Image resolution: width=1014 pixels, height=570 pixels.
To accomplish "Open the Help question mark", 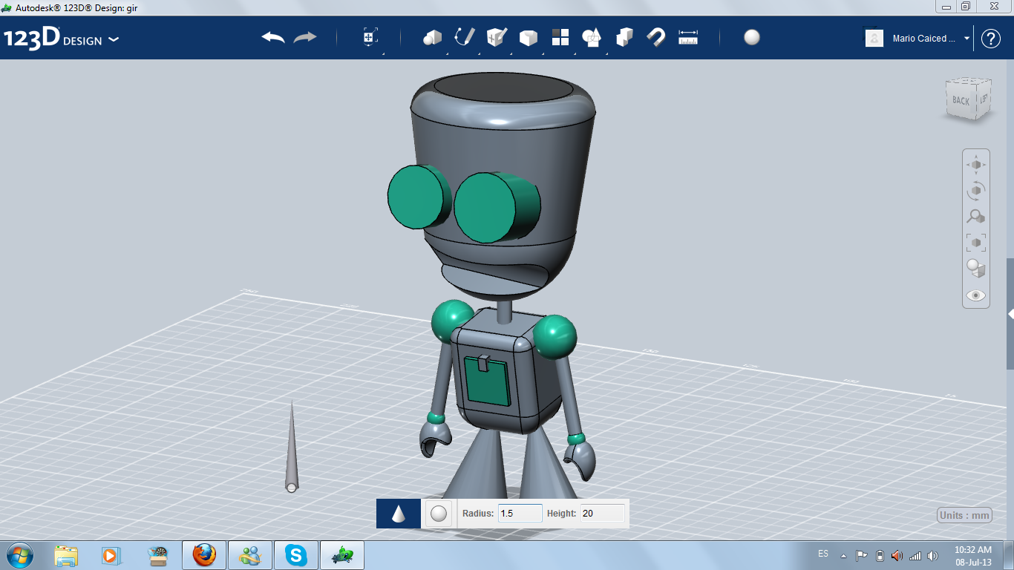I will [991, 39].
